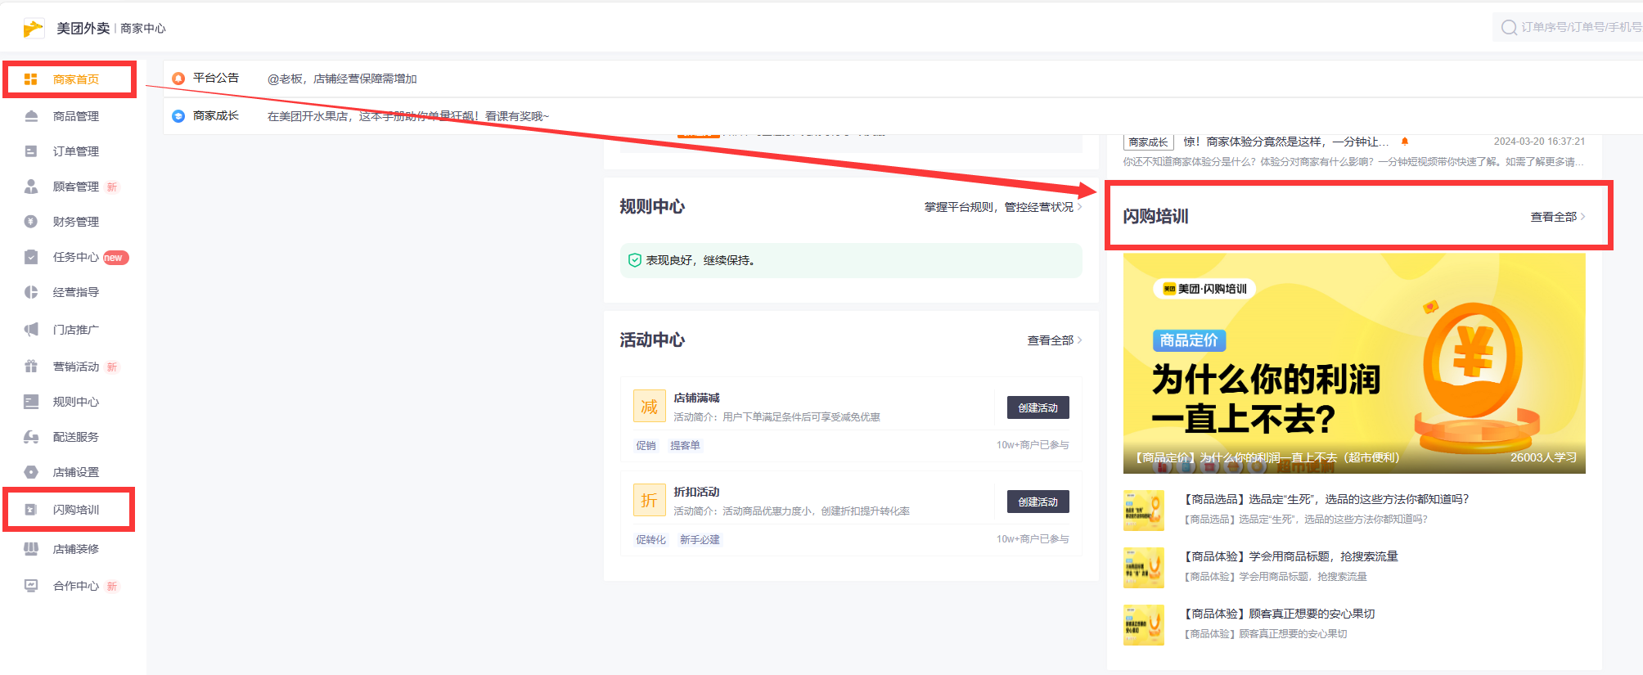Click the 财务管理 coin icon
This screenshot has height=675, width=1643.
tap(31, 222)
